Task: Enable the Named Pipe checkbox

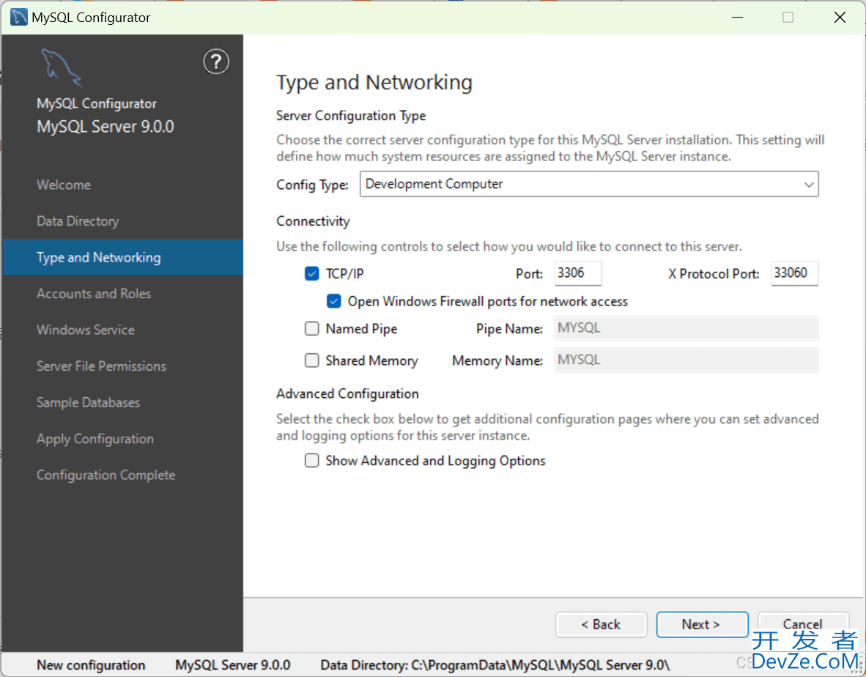Action: [x=311, y=328]
